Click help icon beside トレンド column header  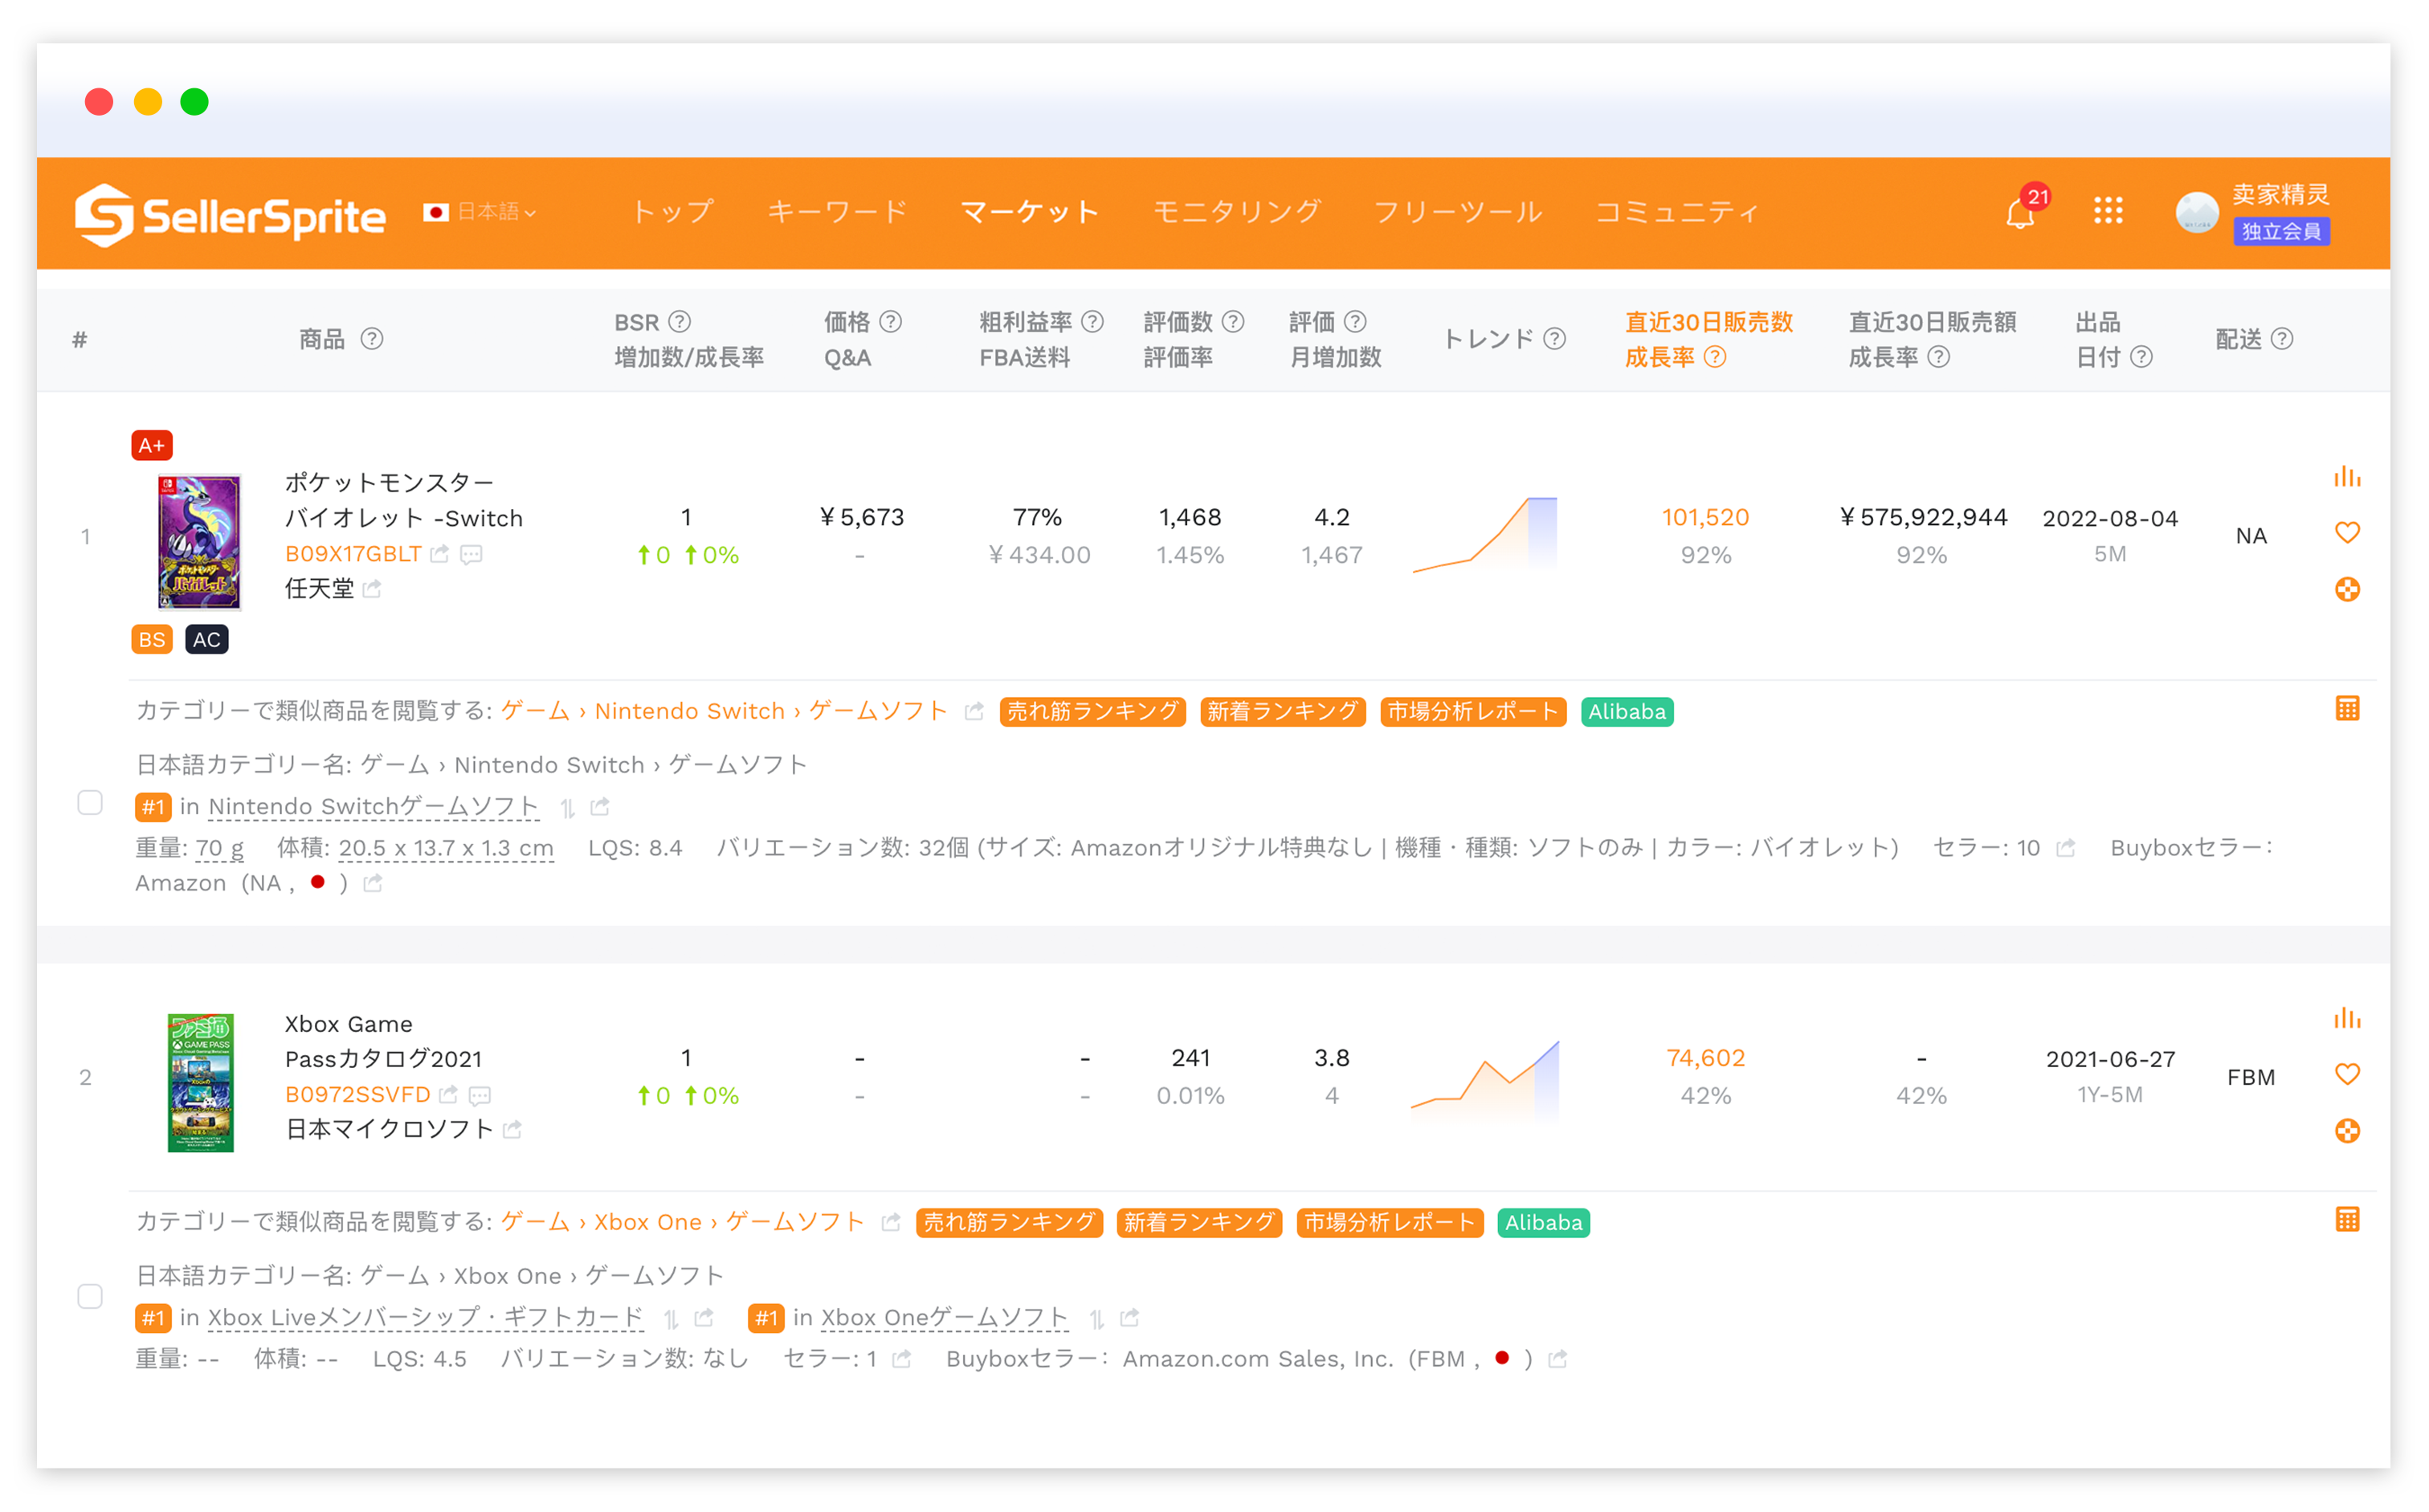pos(1553,339)
